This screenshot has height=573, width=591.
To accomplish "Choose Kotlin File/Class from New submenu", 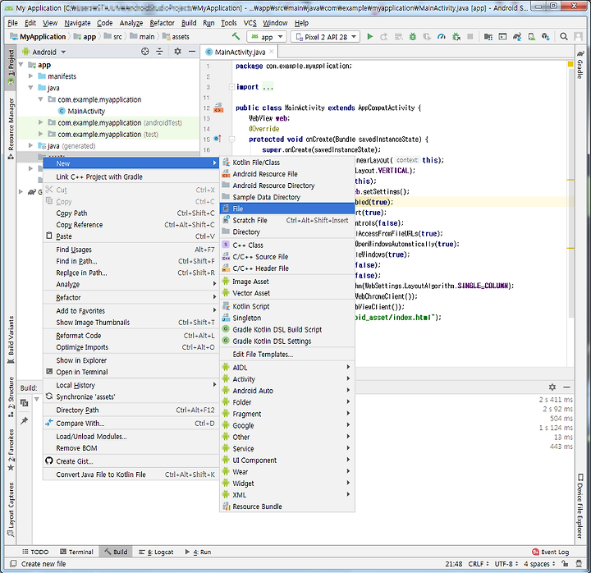I will coord(287,163).
